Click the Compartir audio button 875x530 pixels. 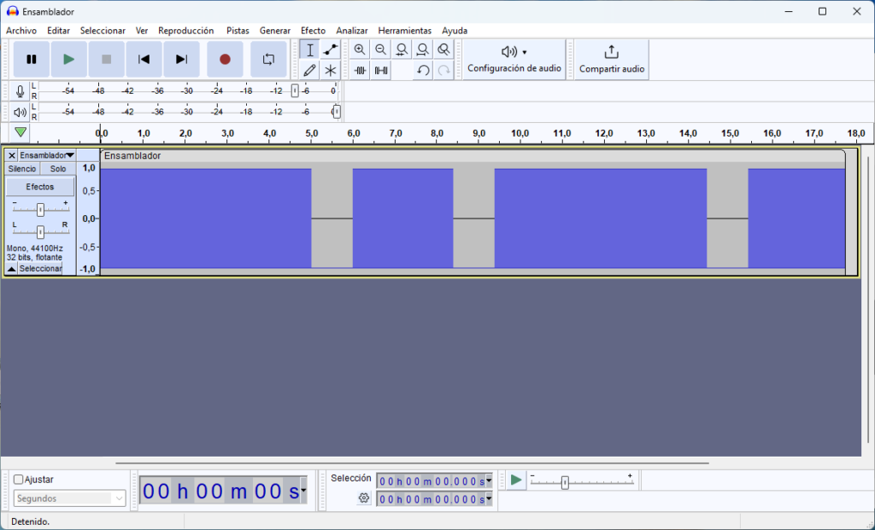pos(611,58)
